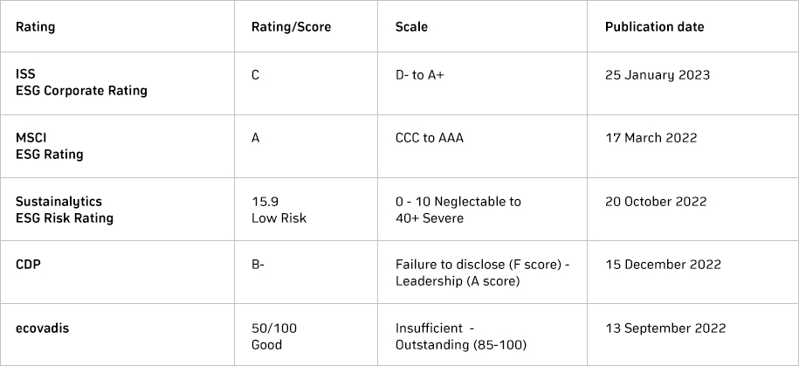Select the CDP score B-
The image size is (799, 366).
point(258,265)
